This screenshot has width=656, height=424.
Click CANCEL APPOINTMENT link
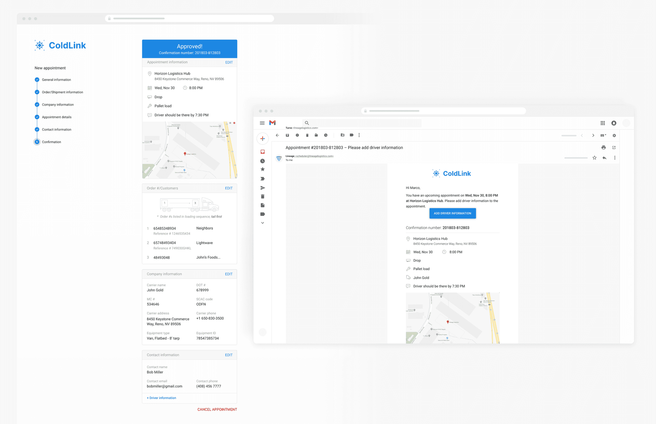coord(217,410)
